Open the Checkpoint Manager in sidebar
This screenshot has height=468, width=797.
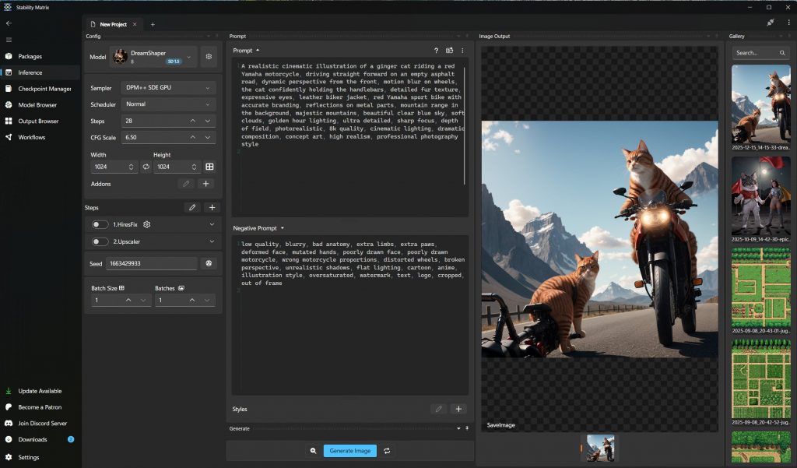[44, 89]
